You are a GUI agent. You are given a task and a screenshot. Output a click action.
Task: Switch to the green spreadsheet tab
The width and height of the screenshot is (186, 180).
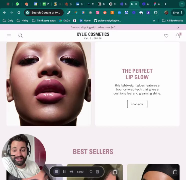(x=46, y=4)
